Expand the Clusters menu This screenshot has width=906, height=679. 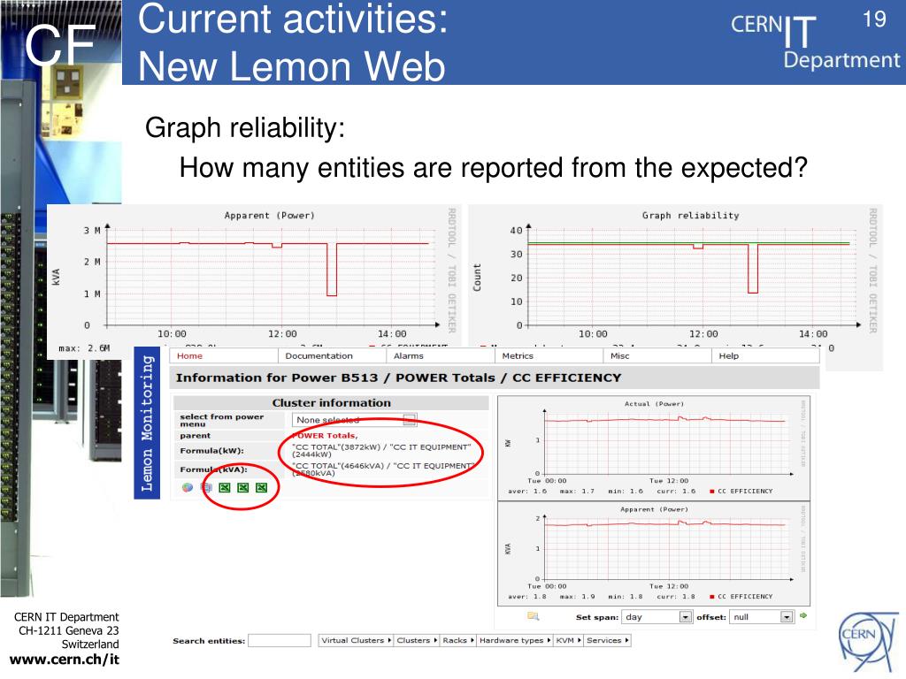coord(416,640)
